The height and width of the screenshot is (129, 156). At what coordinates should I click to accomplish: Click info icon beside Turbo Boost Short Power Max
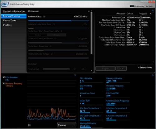tap(56, 39)
